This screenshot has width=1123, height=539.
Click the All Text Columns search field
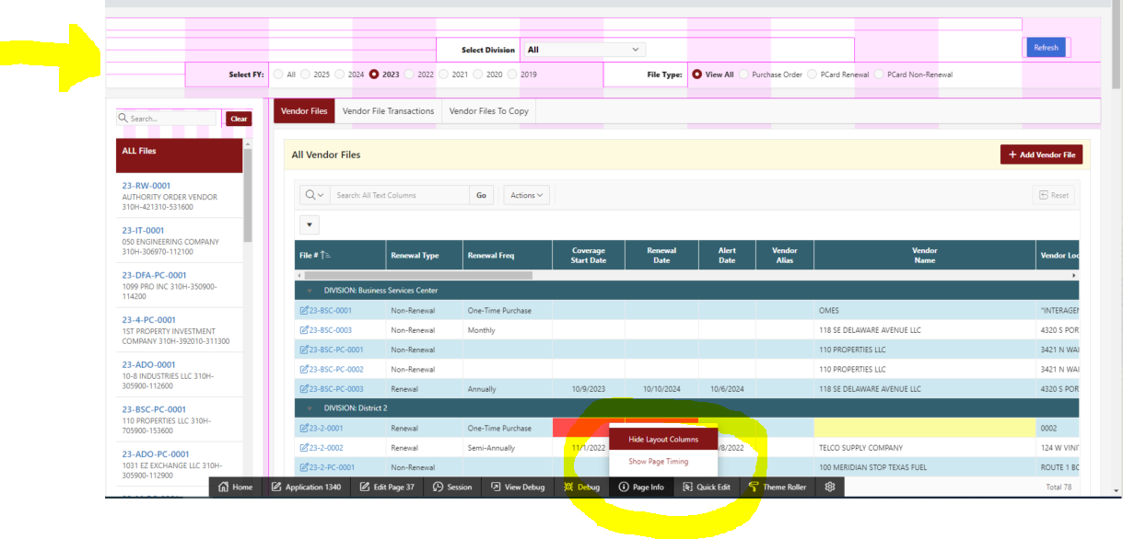tap(400, 195)
